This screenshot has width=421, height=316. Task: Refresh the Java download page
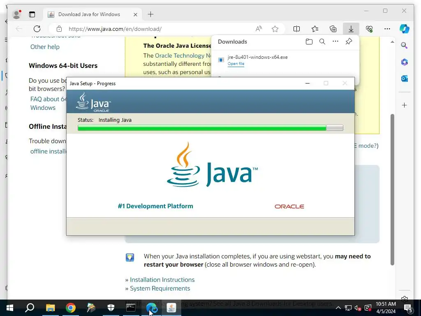click(37, 29)
